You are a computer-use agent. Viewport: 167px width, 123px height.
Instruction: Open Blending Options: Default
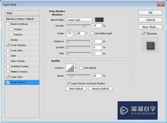[x=22, y=19]
